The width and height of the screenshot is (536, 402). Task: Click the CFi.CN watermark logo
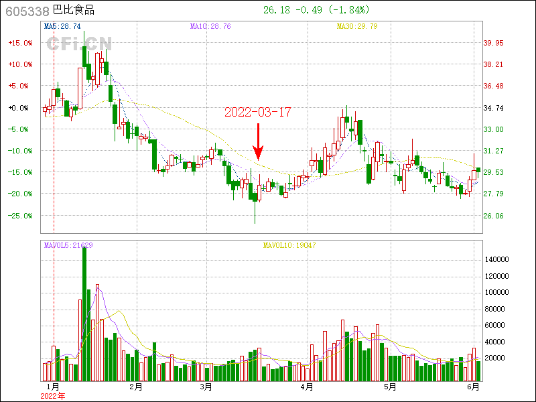78,44
